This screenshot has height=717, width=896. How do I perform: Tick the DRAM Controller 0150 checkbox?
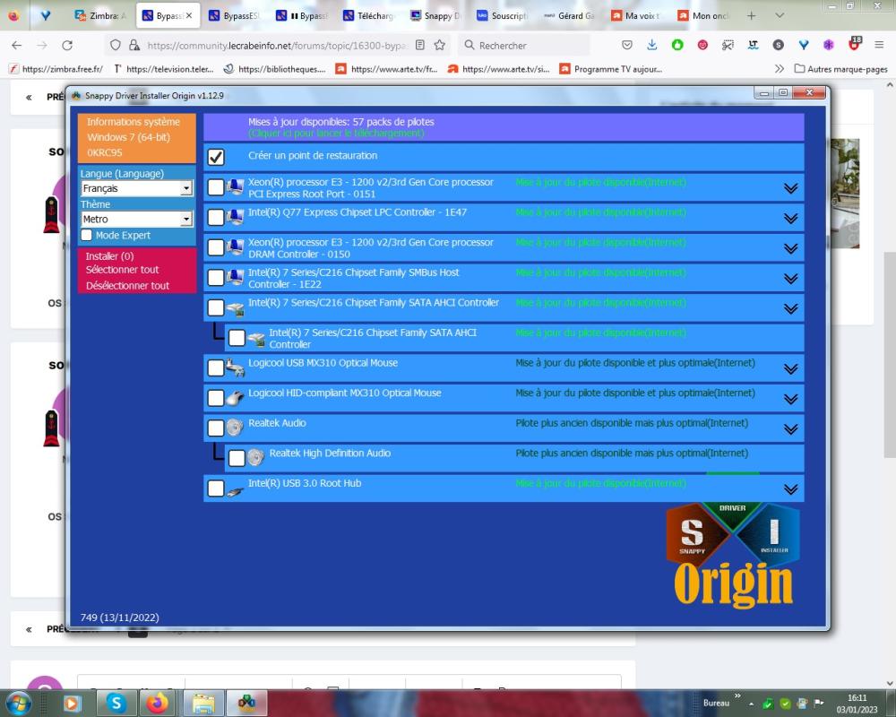pyautogui.click(x=215, y=247)
